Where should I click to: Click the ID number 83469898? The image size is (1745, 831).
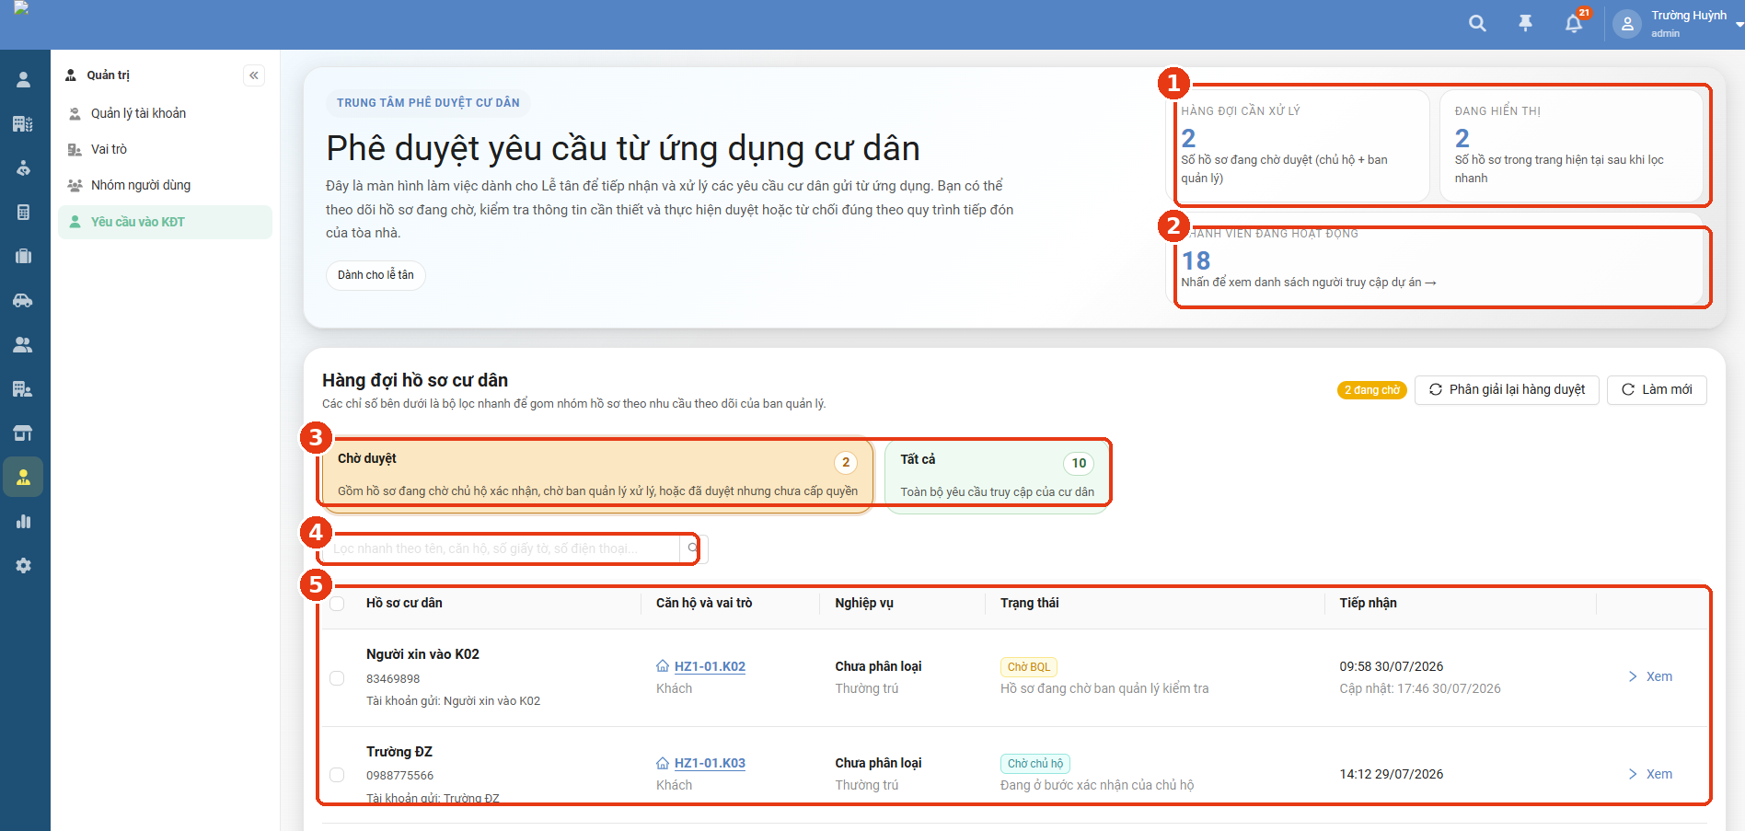[x=393, y=679]
